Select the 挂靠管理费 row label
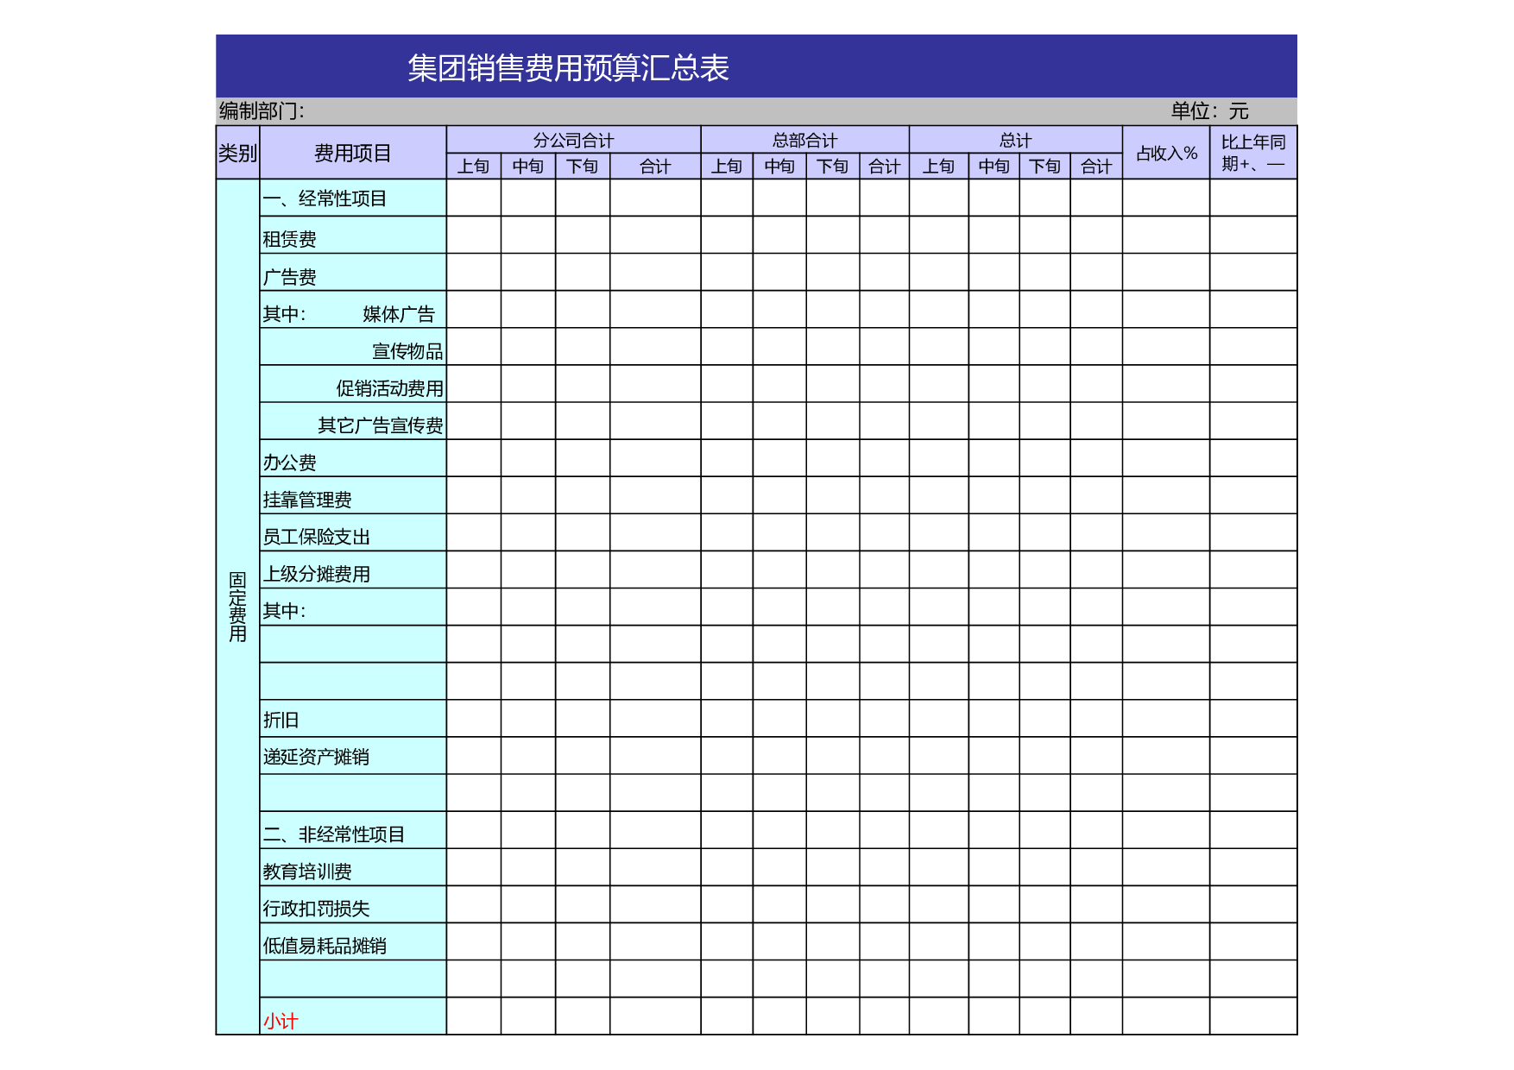 [307, 500]
